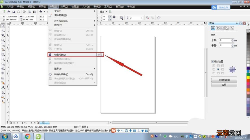The width and height of the screenshot is (250, 140).
Task: Click the 页 1 page tab
Action: [44, 123]
